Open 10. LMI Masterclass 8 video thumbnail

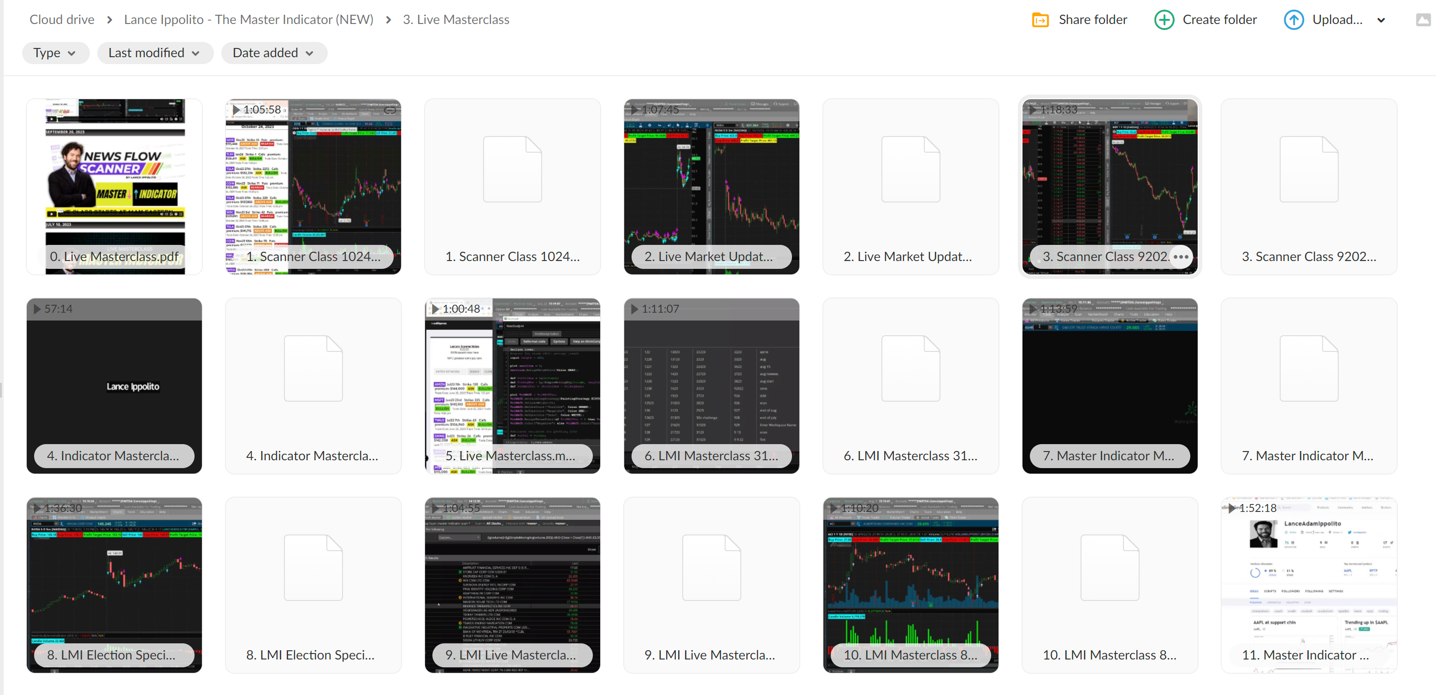[910, 585]
